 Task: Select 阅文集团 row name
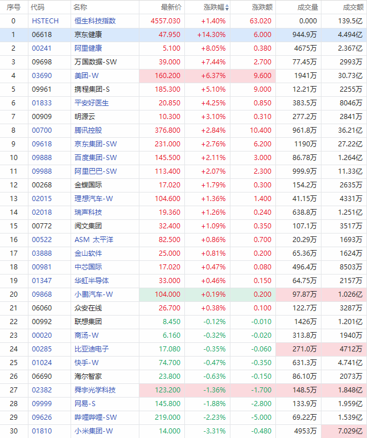click(x=88, y=226)
